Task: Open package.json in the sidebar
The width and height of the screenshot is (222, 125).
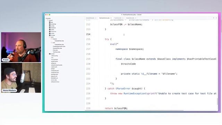Action: tap(54, 74)
